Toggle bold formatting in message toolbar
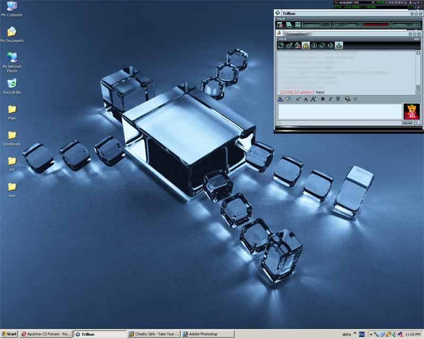 tap(323, 99)
